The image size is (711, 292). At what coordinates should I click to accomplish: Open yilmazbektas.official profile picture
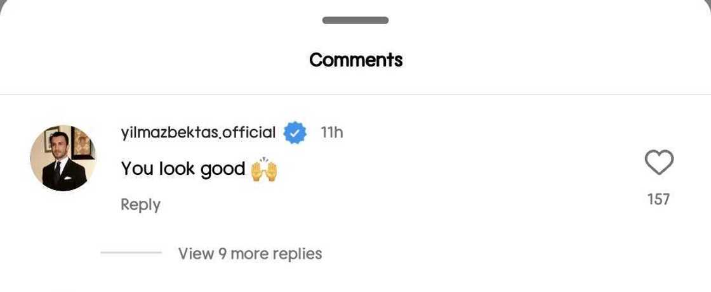pyautogui.click(x=63, y=158)
